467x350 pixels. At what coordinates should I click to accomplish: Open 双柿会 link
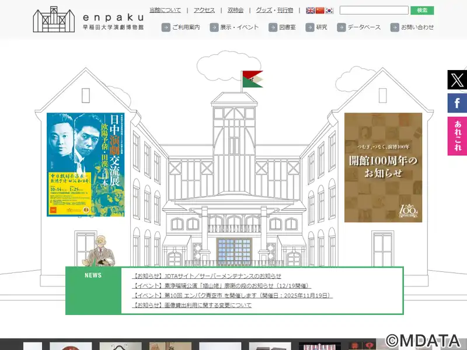tap(235, 10)
